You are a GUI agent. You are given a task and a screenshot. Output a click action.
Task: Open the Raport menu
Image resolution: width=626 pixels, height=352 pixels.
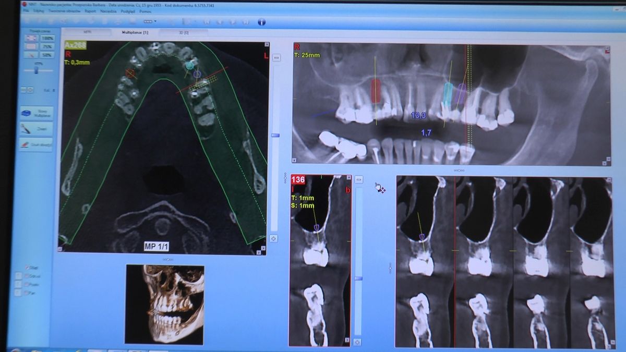click(90, 10)
